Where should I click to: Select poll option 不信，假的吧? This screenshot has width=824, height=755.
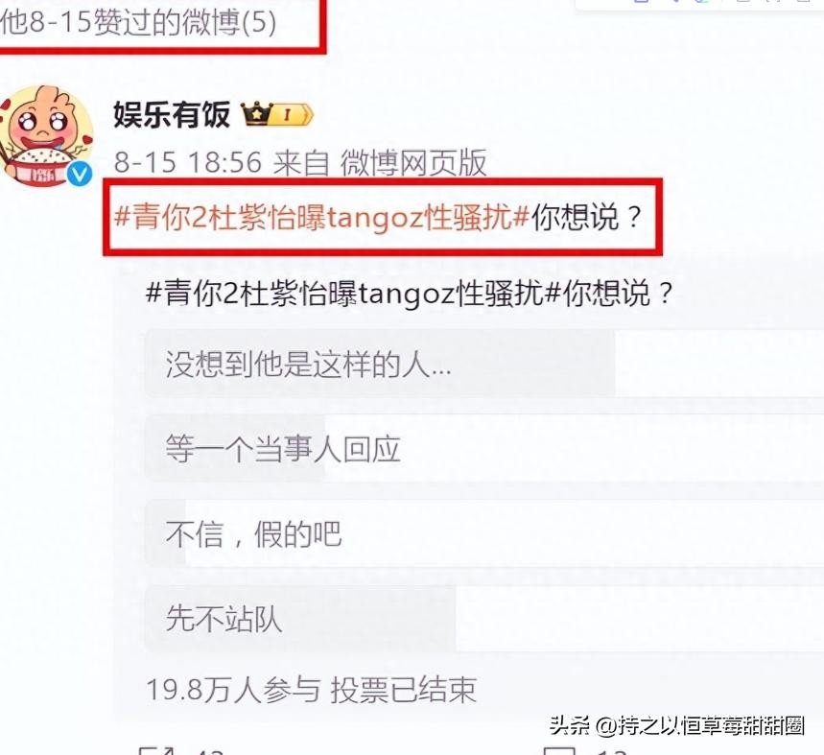pyautogui.click(x=484, y=533)
